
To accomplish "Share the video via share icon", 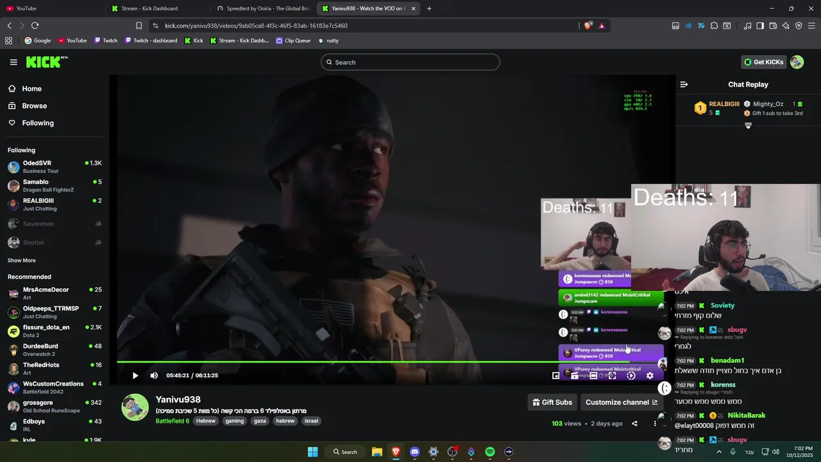I will pyautogui.click(x=634, y=424).
